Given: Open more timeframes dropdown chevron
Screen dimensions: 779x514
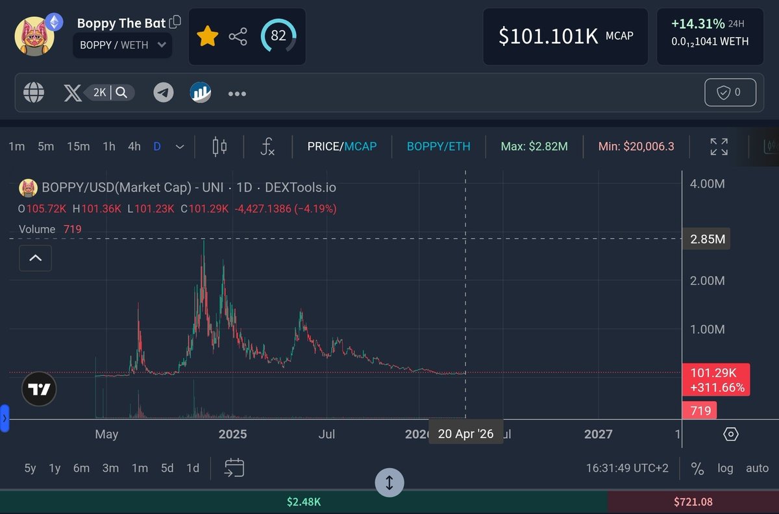Looking at the screenshot, I should (180, 147).
